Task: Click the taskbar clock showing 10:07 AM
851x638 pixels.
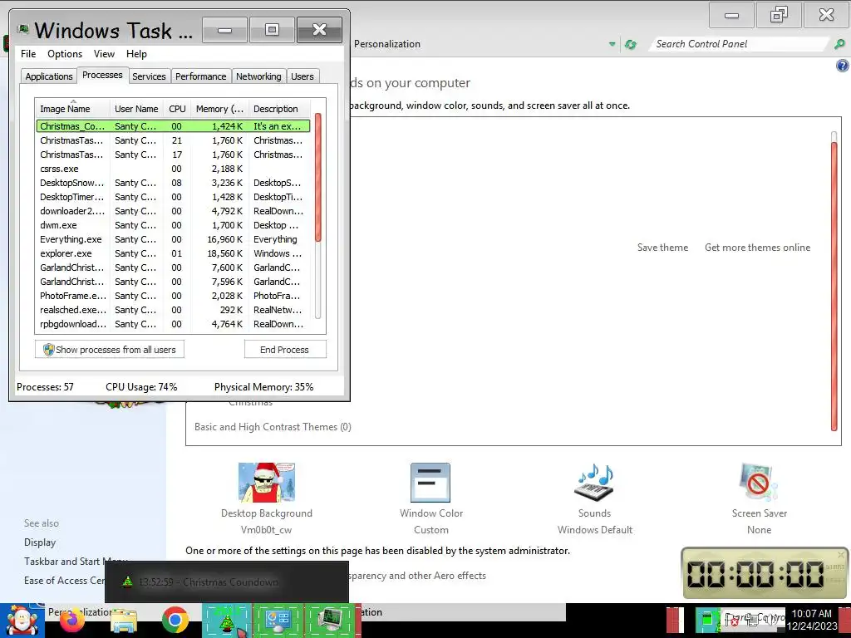Action: [812, 620]
